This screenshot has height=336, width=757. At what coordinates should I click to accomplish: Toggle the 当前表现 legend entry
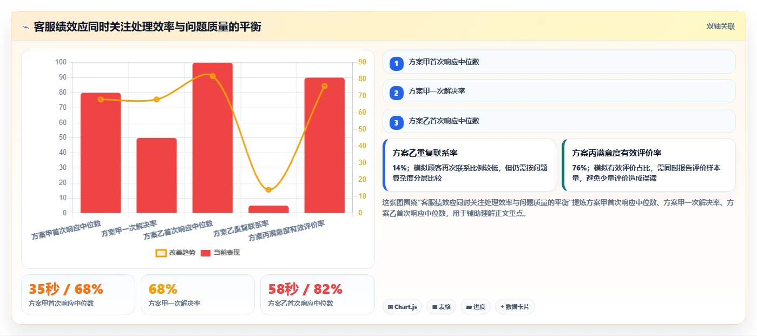220,253
